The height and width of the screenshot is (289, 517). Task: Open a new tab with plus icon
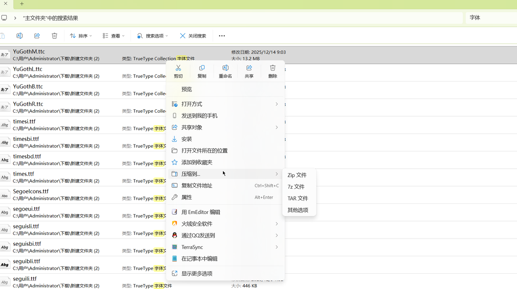point(22,4)
